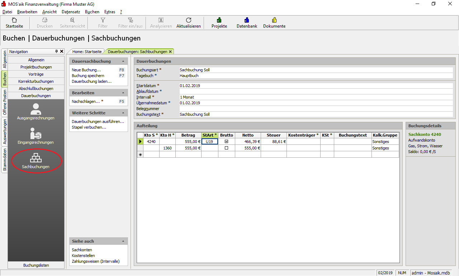Click the Ablaufdatum input field
The height and width of the screenshot is (276, 459).
click(x=316, y=91)
